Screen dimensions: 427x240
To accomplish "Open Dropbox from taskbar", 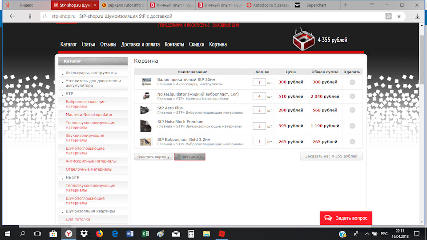I will pyautogui.click(x=84, y=234).
